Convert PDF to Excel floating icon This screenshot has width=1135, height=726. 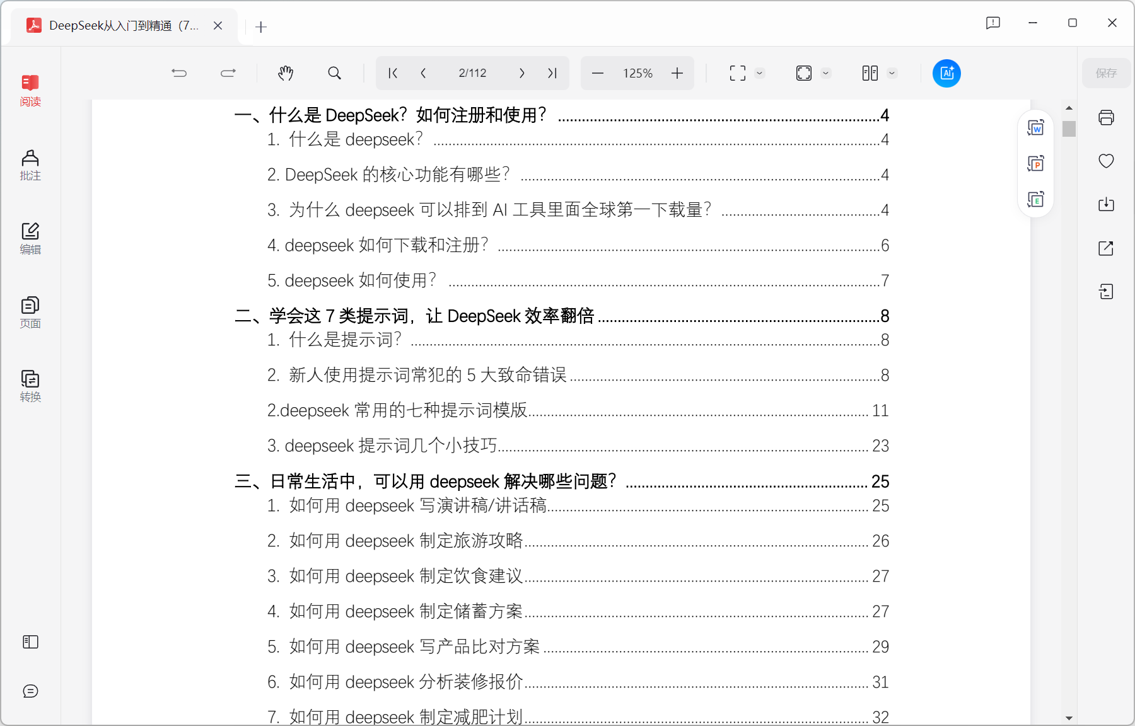pyautogui.click(x=1036, y=200)
